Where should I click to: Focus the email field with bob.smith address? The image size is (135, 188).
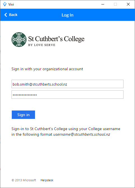pyautogui.click(x=67, y=84)
